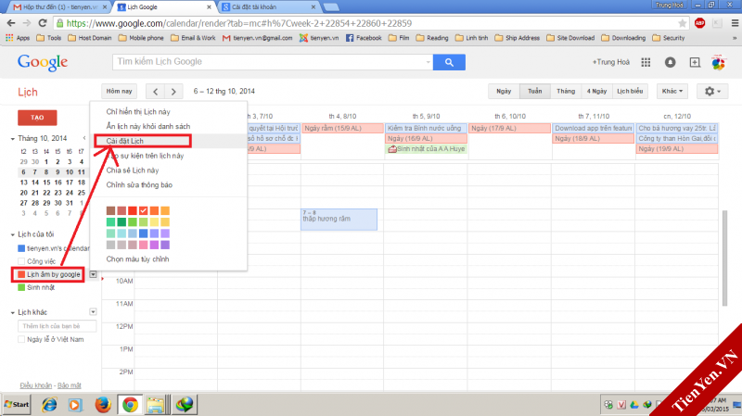This screenshot has height=416, width=742.
Task: Open the Khác dropdown menu
Action: click(672, 91)
